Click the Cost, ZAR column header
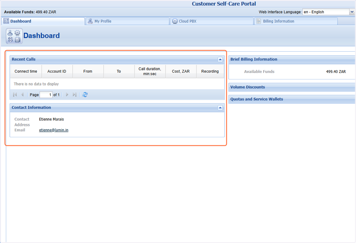The height and width of the screenshot is (243, 356). 181,71
